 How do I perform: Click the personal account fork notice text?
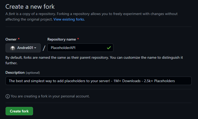click(50, 96)
